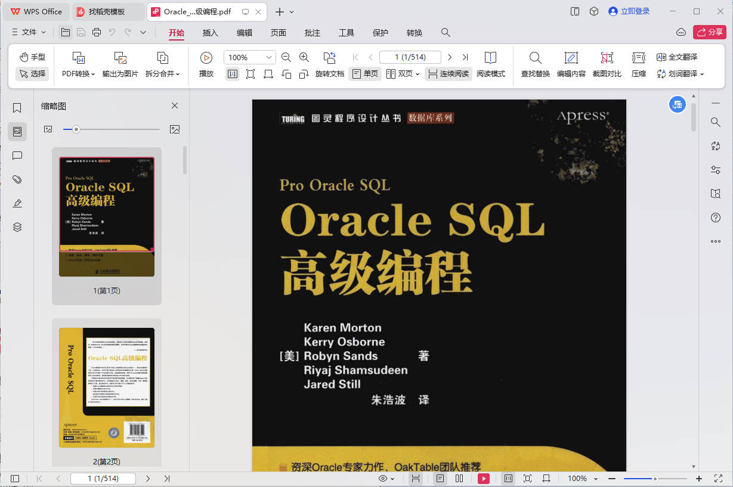Expand the Split and Merge dropdown (拆分合并)
The width and height of the screenshot is (733, 487).
click(x=162, y=74)
